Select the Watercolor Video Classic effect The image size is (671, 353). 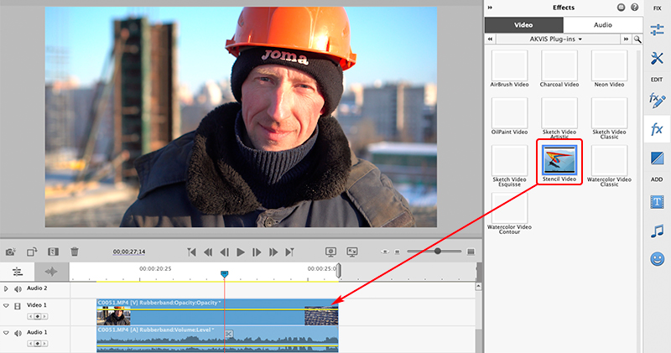610,165
